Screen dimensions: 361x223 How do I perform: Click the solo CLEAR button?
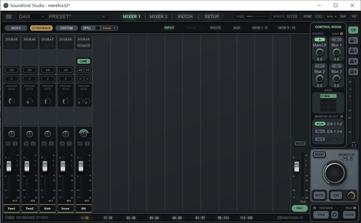(349, 215)
